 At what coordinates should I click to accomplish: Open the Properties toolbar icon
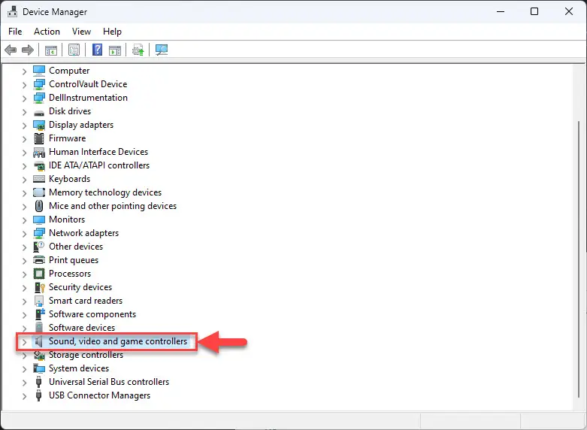point(74,50)
